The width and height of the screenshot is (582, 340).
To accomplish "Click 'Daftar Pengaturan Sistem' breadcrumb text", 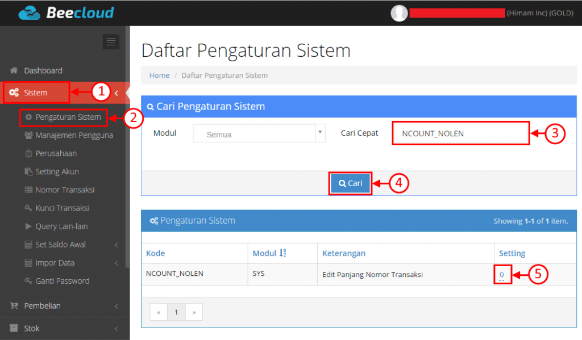I will click(225, 75).
